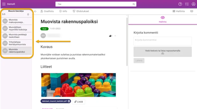Click the author HH avatar under title
The height and width of the screenshot is (109, 197).
43,36
